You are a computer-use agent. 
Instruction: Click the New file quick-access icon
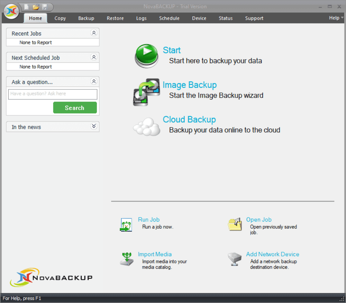[27, 7]
